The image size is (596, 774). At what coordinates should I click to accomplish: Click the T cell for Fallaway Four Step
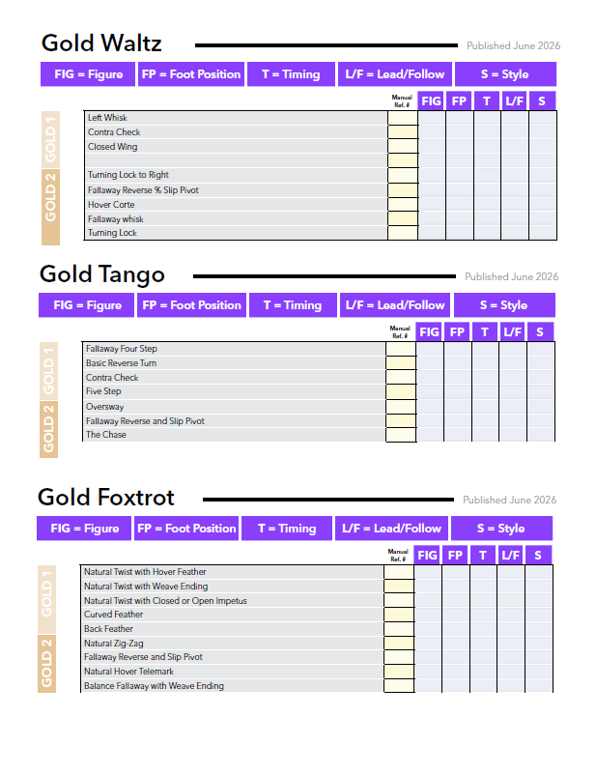(485, 349)
